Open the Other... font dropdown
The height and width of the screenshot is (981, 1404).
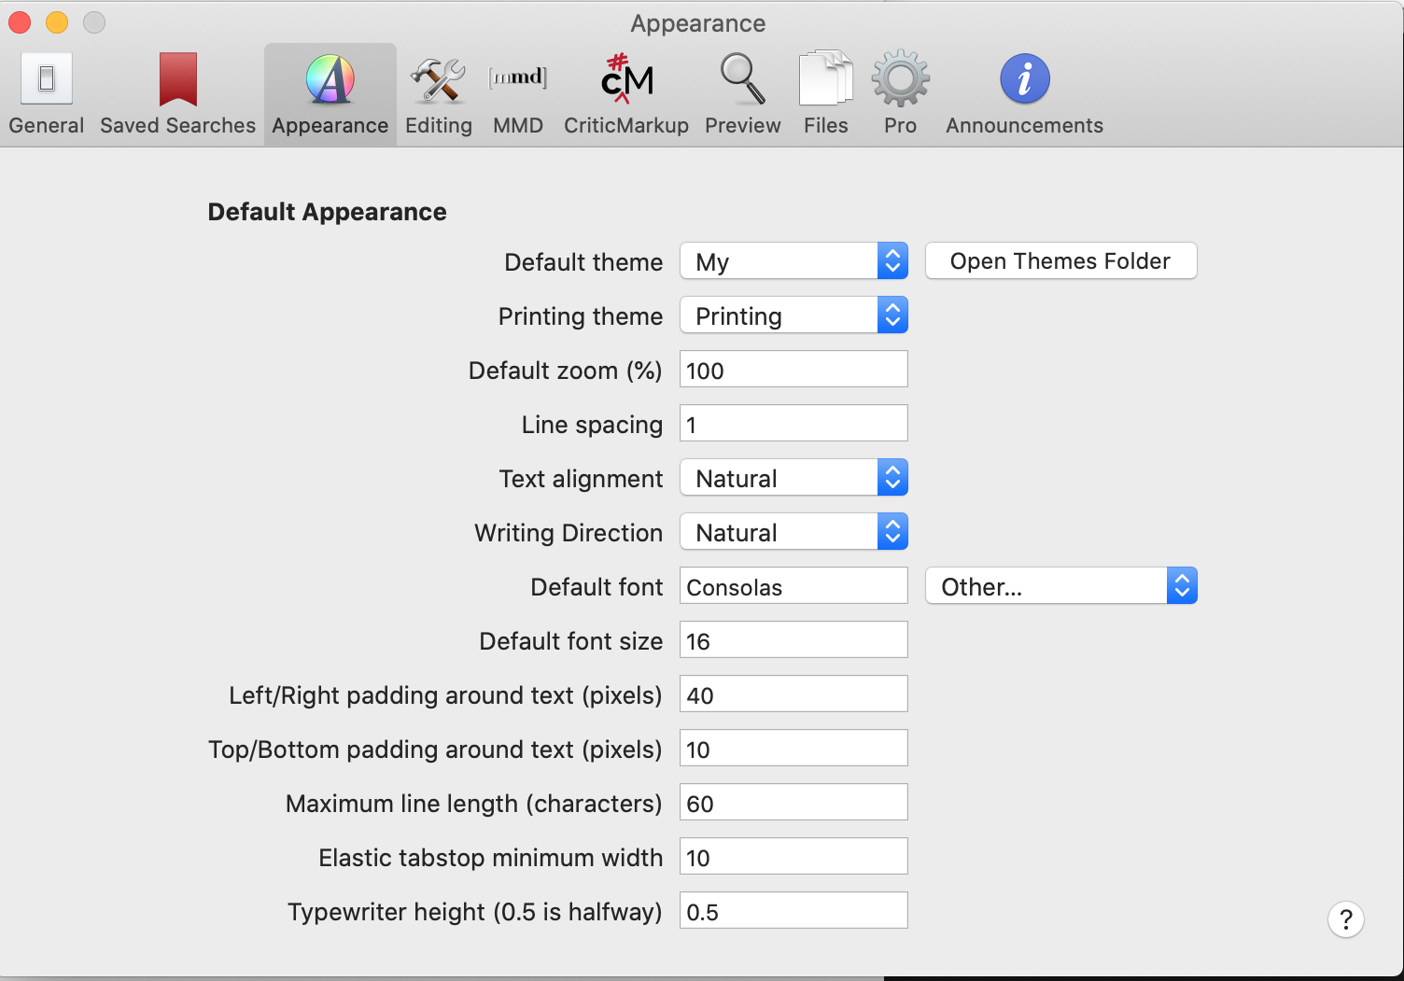click(x=1060, y=586)
